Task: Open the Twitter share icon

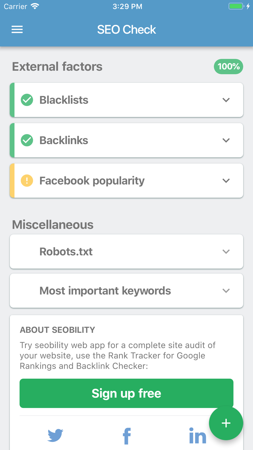Action: point(55,436)
